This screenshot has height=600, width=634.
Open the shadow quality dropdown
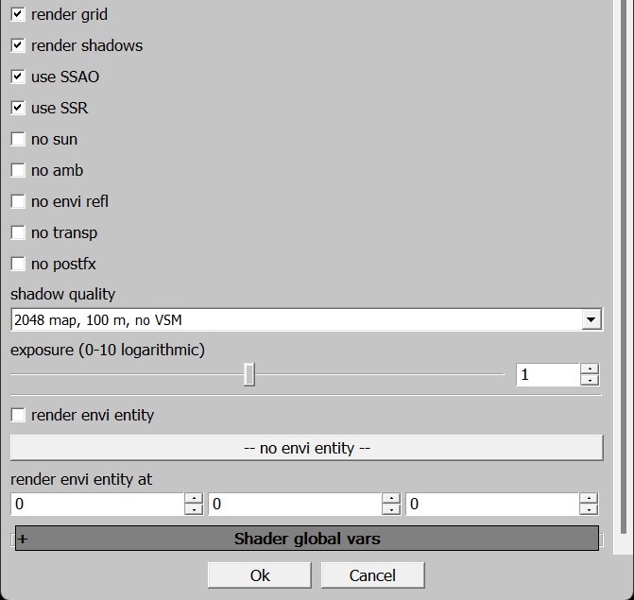click(x=306, y=319)
